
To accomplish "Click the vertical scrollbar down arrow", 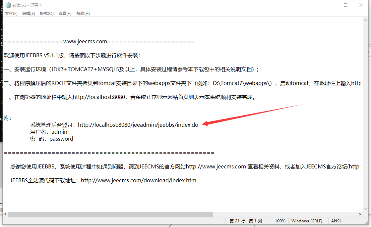I will [x=366, y=209].
